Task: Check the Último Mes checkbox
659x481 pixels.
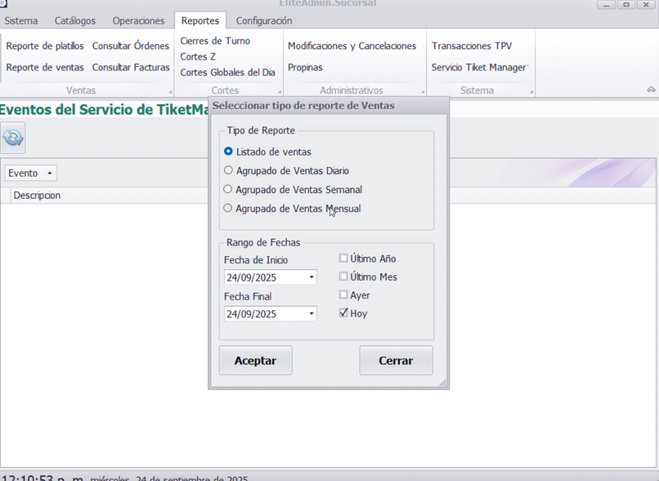Action: click(343, 276)
